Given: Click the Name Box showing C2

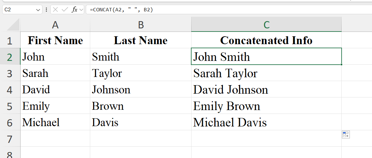Looking at the screenshot, I should point(18,10).
